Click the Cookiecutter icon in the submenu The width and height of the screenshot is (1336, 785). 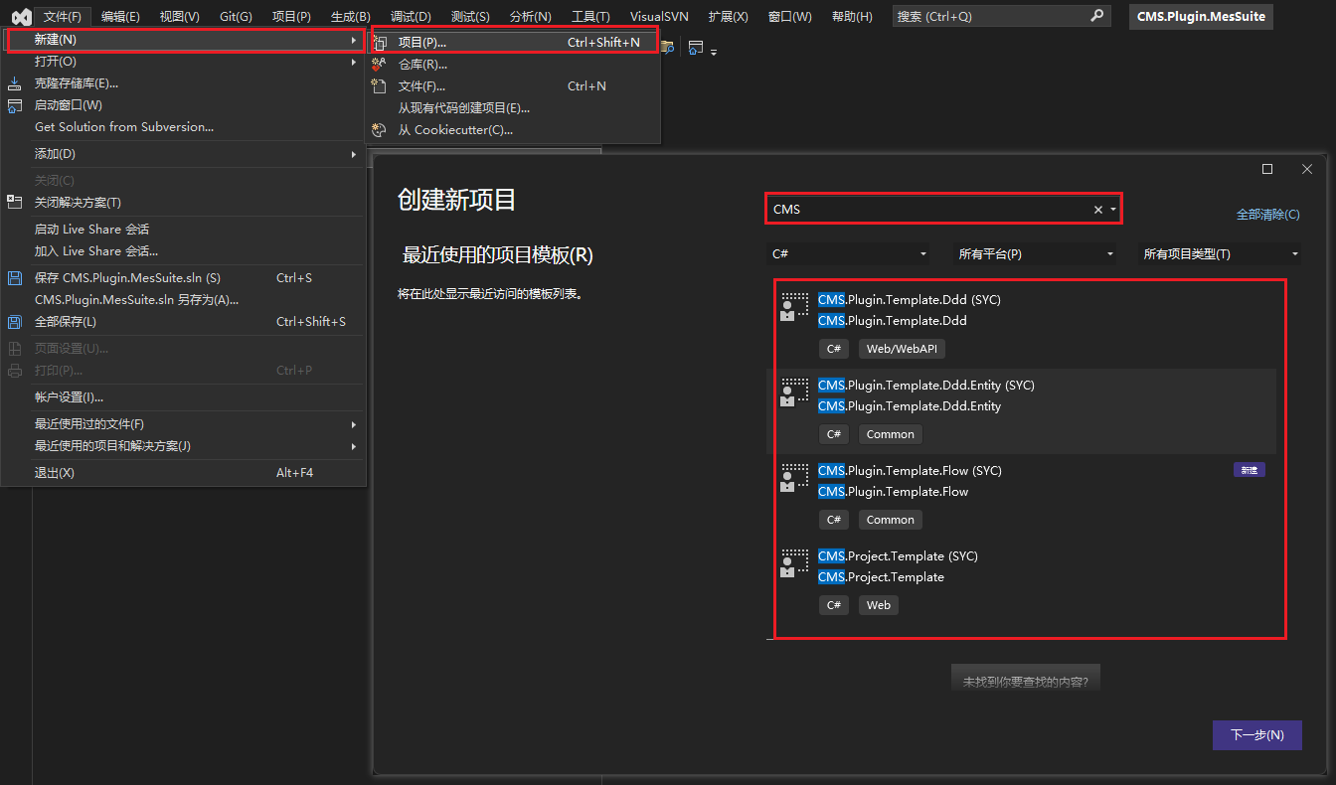click(x=379, y=130)
